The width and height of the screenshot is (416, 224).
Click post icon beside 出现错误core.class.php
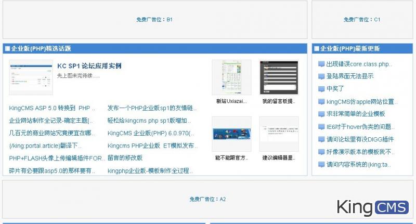point(321,64)
